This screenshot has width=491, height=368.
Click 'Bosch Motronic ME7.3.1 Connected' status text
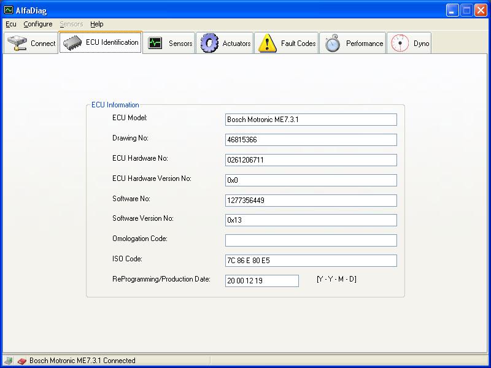(82, 361)
